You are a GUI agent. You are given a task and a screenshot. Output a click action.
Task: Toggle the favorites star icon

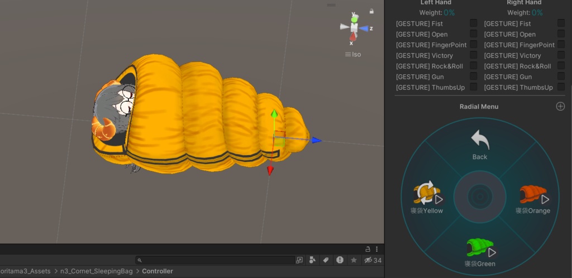(354, 260)
